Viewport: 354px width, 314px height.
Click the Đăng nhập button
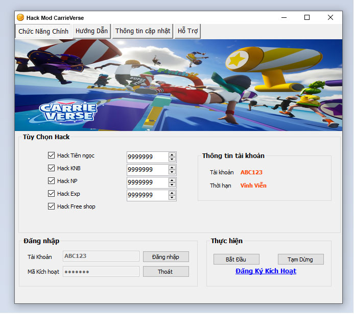166,257
